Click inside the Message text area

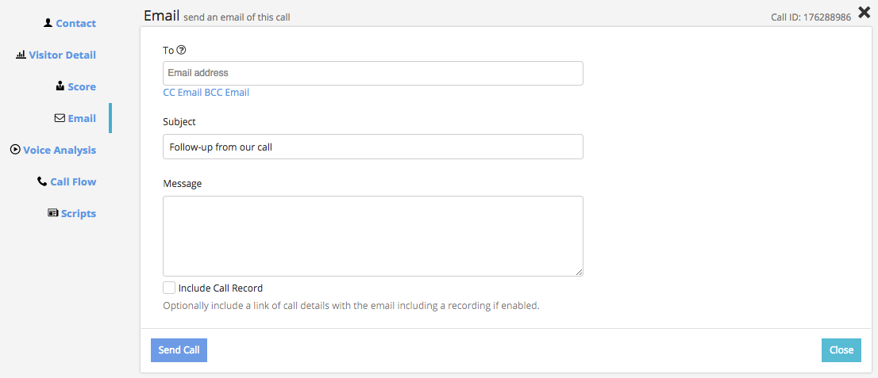[x=372, y=235]
